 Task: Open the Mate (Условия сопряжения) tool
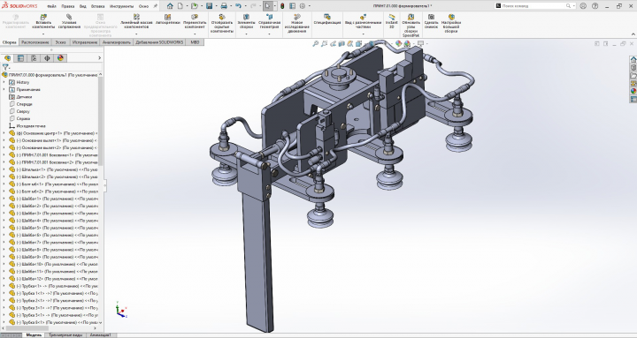click(69, 17)
